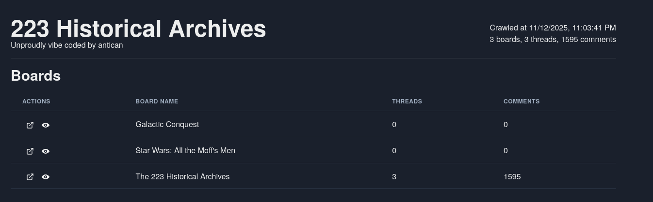Click the Unproudly vibe coded by antican subtitle

pyautogui.click(x=66, y=45)
